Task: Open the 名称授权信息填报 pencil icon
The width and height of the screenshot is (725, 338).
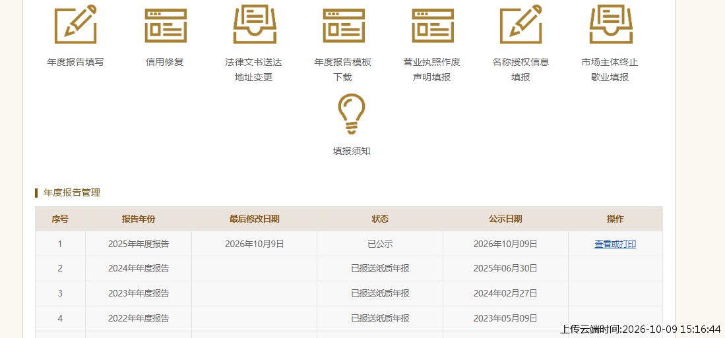Action: 521,24
